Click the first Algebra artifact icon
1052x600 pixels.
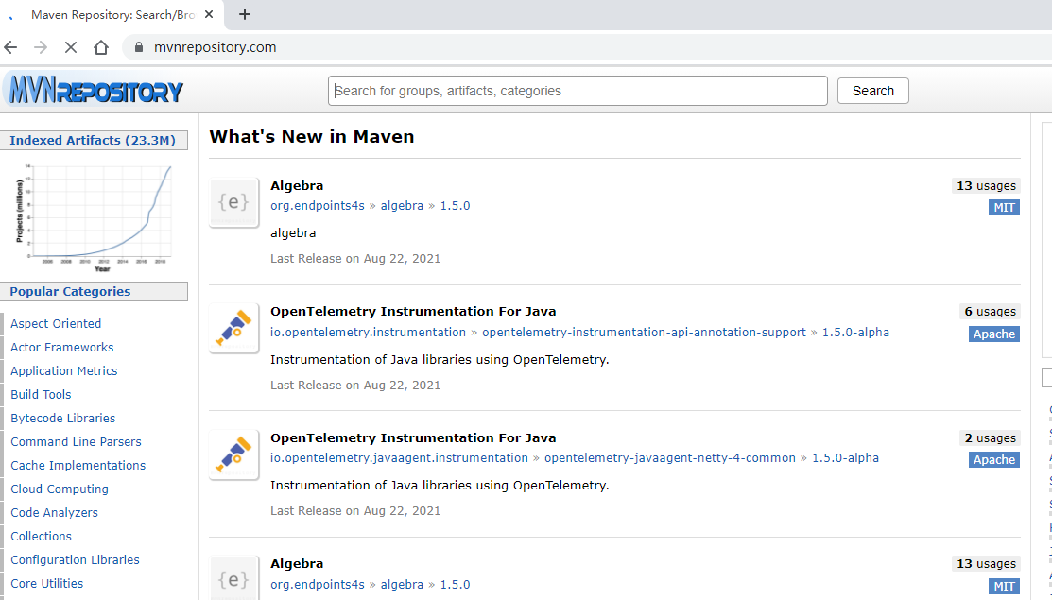coord(233,202)
